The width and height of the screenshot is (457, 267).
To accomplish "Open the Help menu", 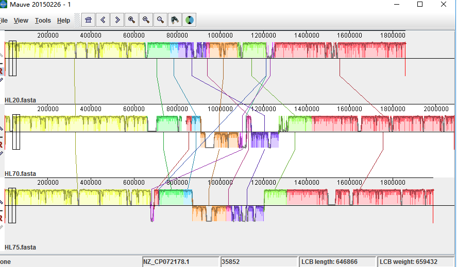I will click(x=63, y=21).
